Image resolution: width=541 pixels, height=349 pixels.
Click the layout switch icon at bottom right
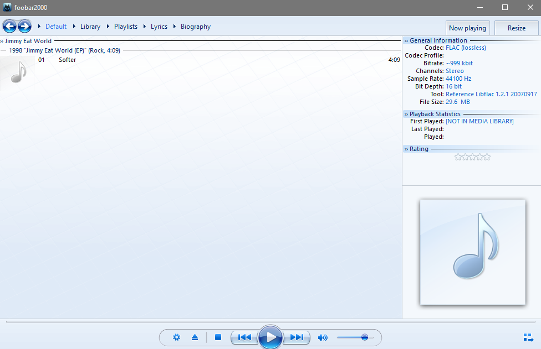click(528, 337)
